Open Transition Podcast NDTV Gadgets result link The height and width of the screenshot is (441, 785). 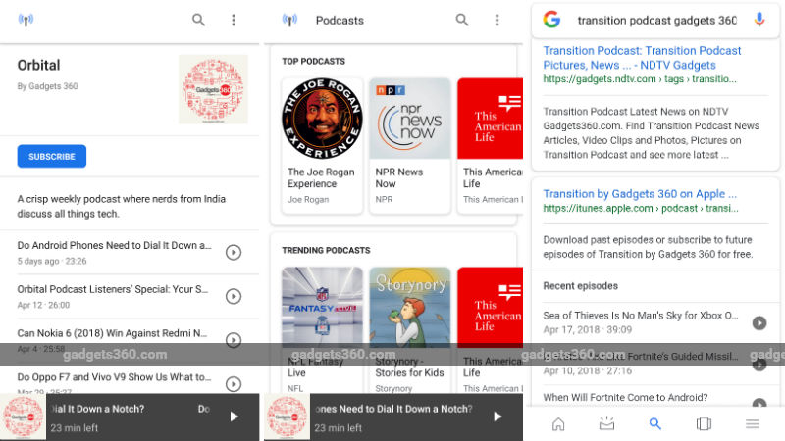643,58
